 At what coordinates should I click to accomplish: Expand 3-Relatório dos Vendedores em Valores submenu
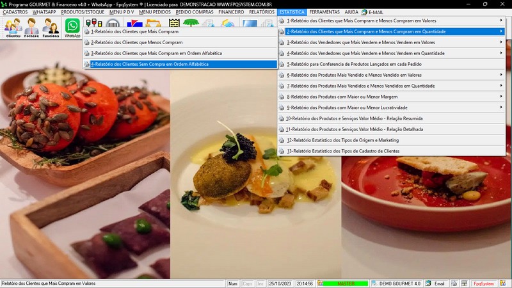point(391,42)
